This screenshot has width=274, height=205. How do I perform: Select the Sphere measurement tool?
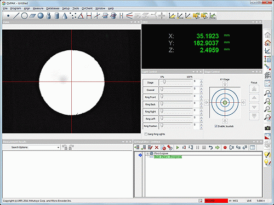[41, 16]
